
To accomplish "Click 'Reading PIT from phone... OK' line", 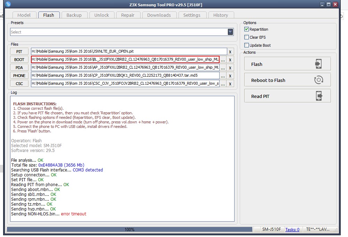I will pyautogui.click(x=40, y=184).
